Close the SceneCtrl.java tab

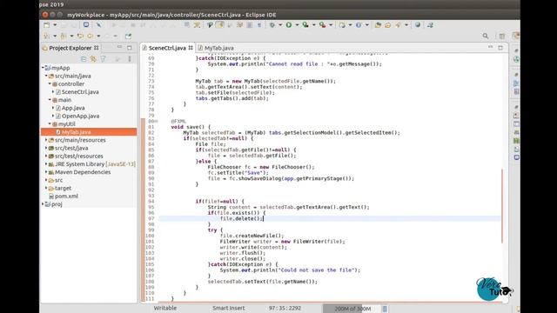191,48
